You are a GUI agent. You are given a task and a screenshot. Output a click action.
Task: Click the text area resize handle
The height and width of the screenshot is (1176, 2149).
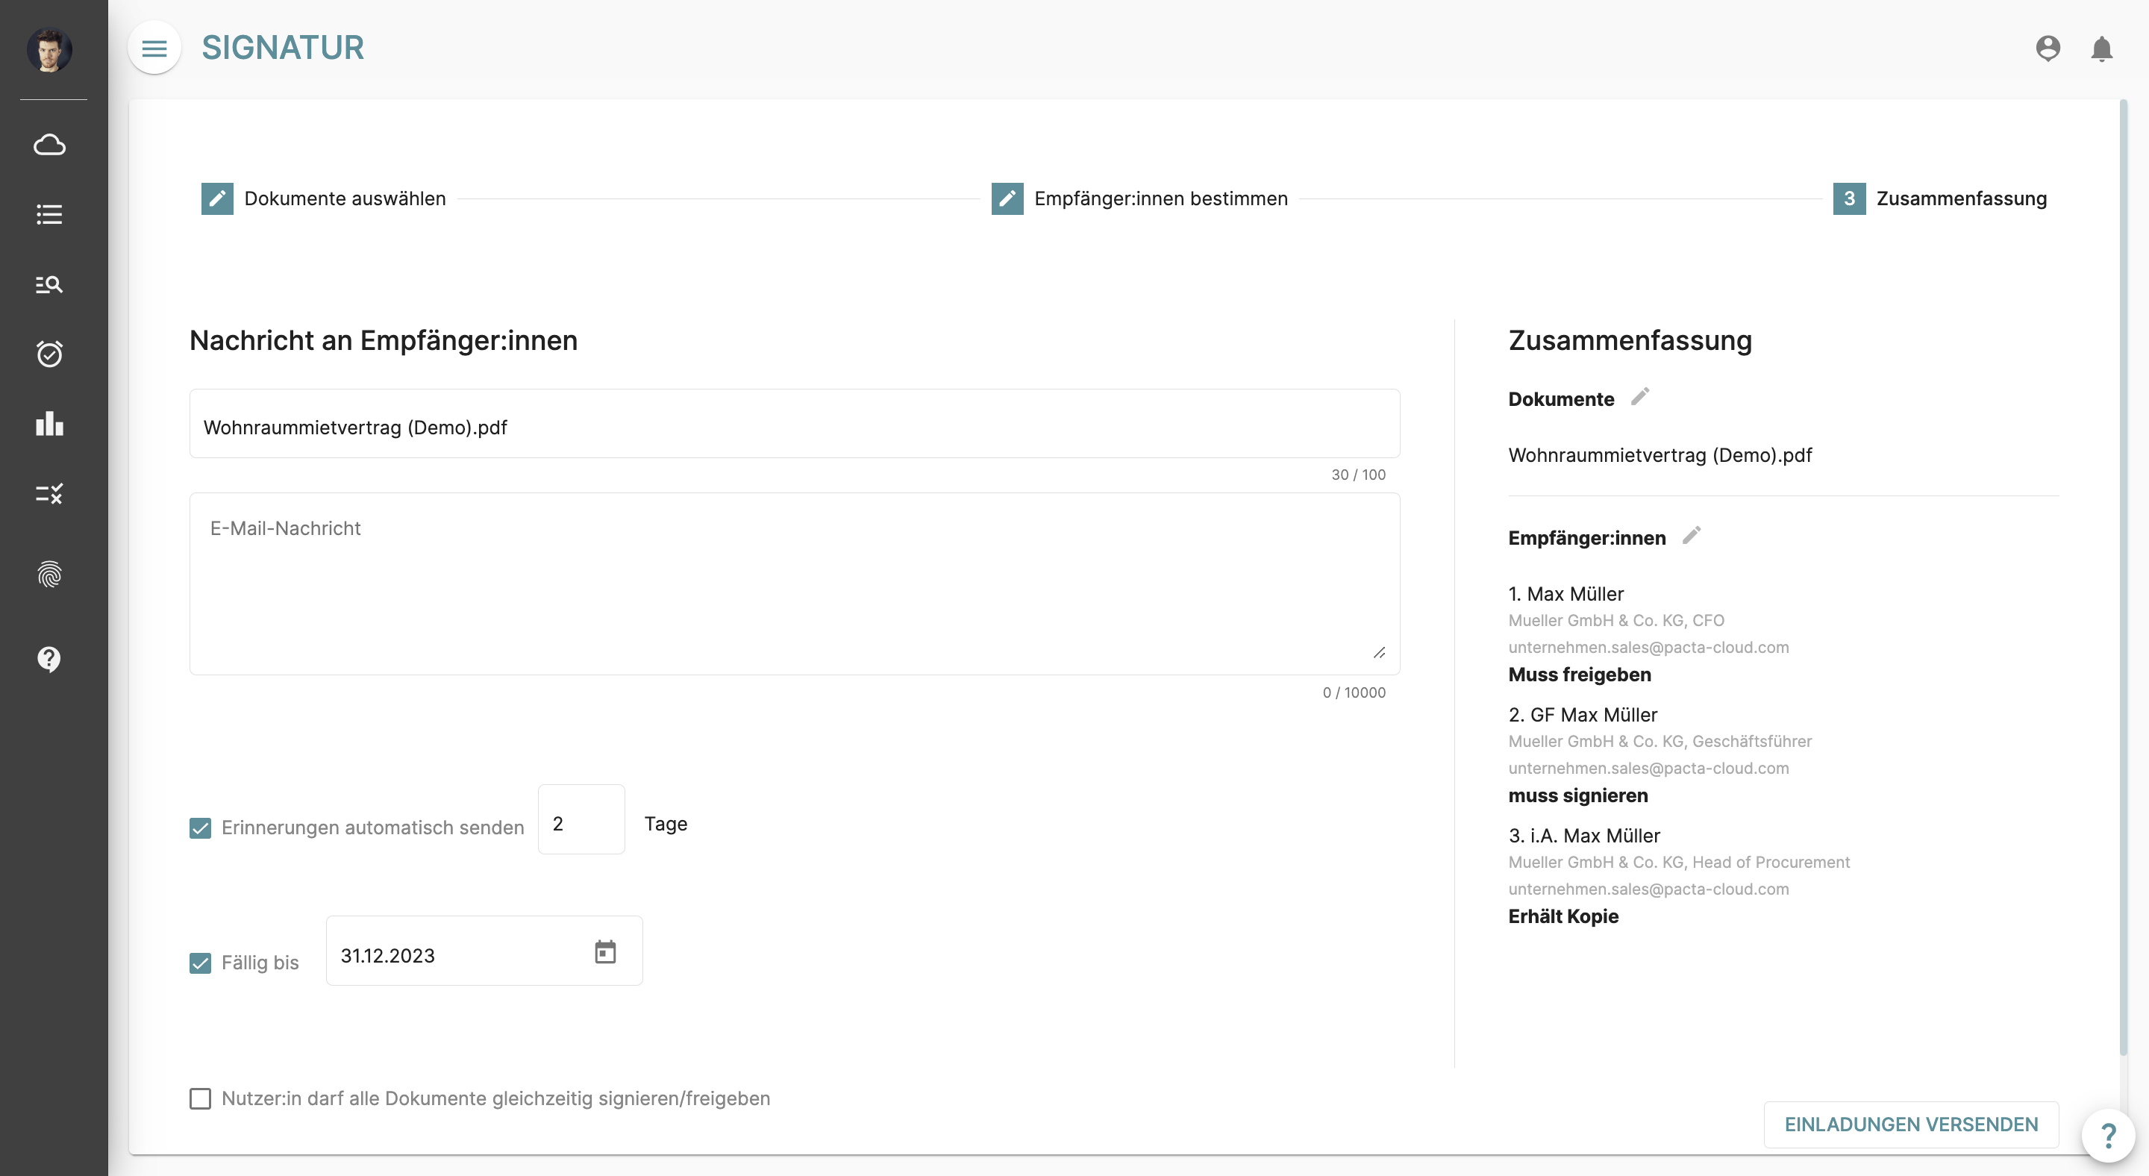point(1379,653)
